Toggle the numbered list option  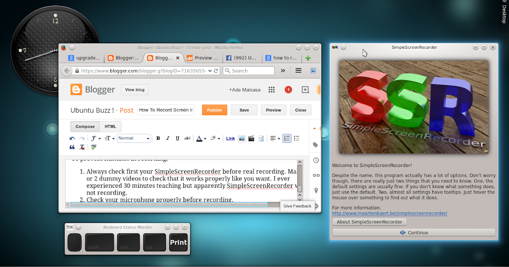[287, 138]
